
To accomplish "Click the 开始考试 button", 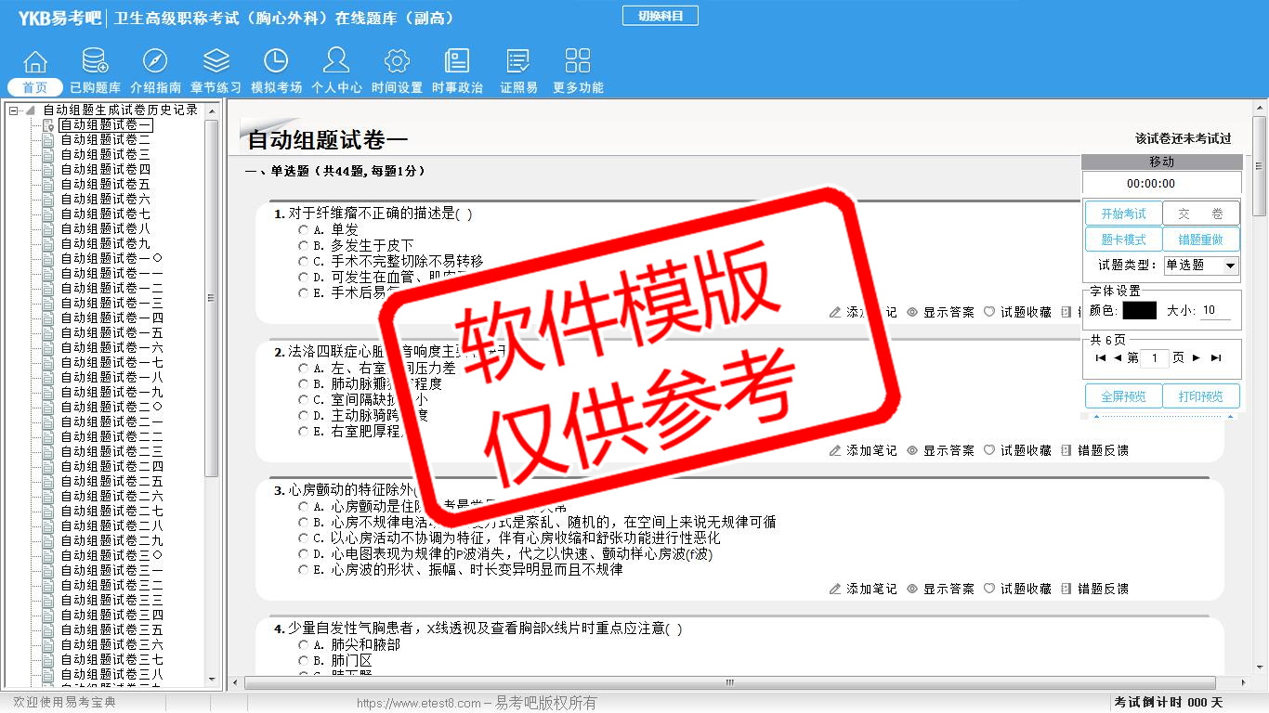I will click(1123, 214).
